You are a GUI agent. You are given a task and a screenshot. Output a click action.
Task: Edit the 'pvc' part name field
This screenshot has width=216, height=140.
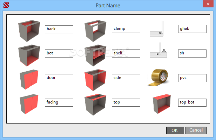[192, 78]
